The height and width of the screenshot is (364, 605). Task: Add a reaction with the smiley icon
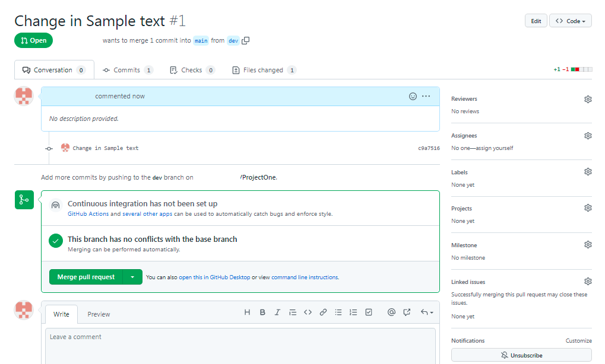coord(413,96)
